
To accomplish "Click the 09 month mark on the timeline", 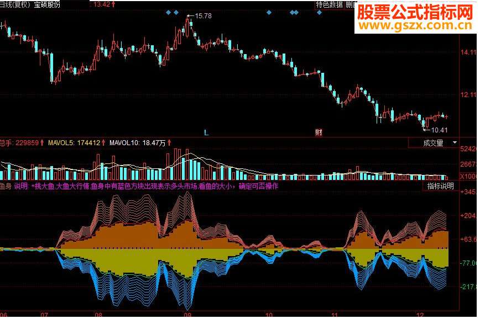I will pyautogui.click(x=187, y=315).
